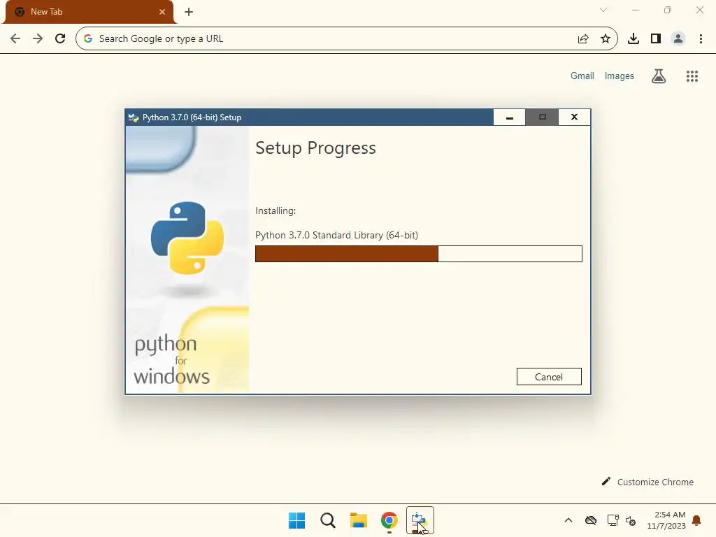Minimize the Python Setup dialog

tap(510, 117)
